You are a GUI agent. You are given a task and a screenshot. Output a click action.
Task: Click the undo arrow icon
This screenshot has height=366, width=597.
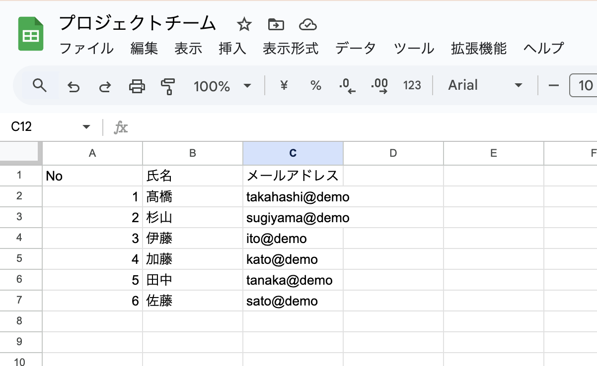[x=74, y=87]
